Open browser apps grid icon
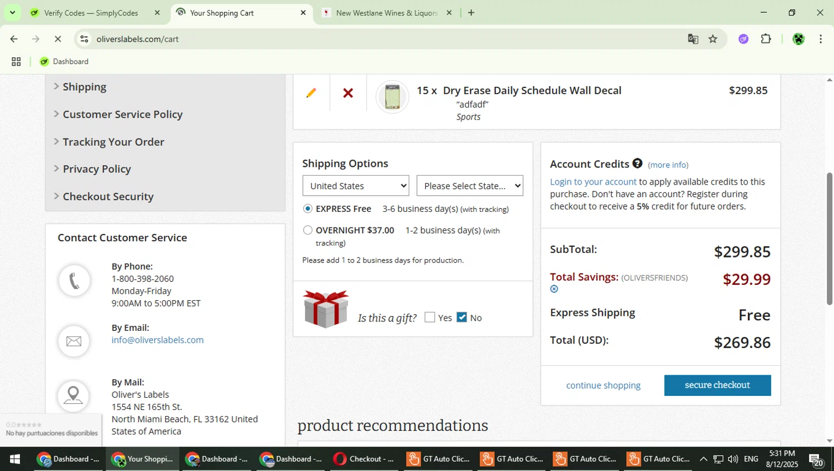Image resolution: width=834 pixels, height=471 pixels. tap(16, 62)
